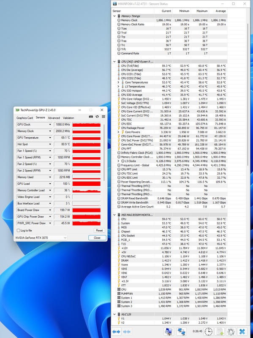Select the Power Reporting Deviation row
This screenshot has height=338, width=253.
click(169, 182)
